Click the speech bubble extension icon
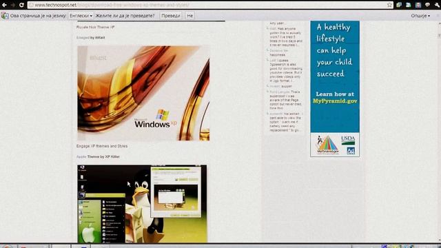Screen dimensions: 441x248 [x=427, y=5]
